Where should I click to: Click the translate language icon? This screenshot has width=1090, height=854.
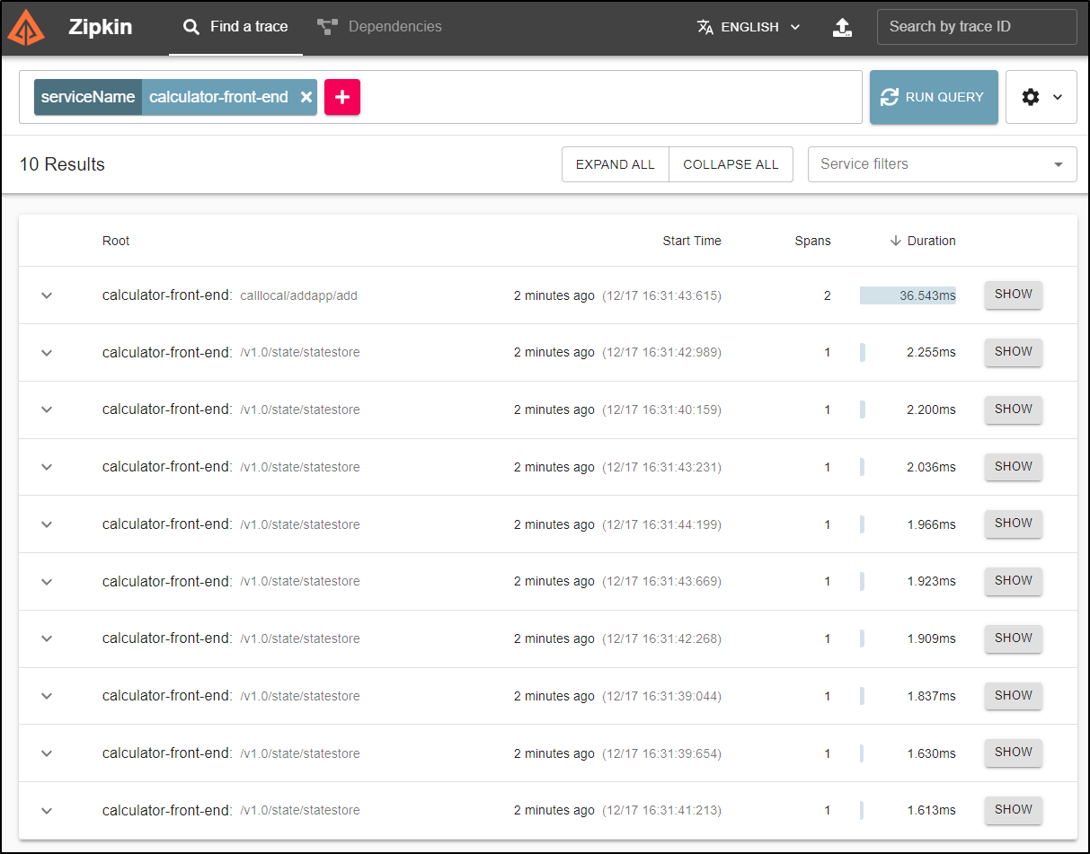click(705, 27)
